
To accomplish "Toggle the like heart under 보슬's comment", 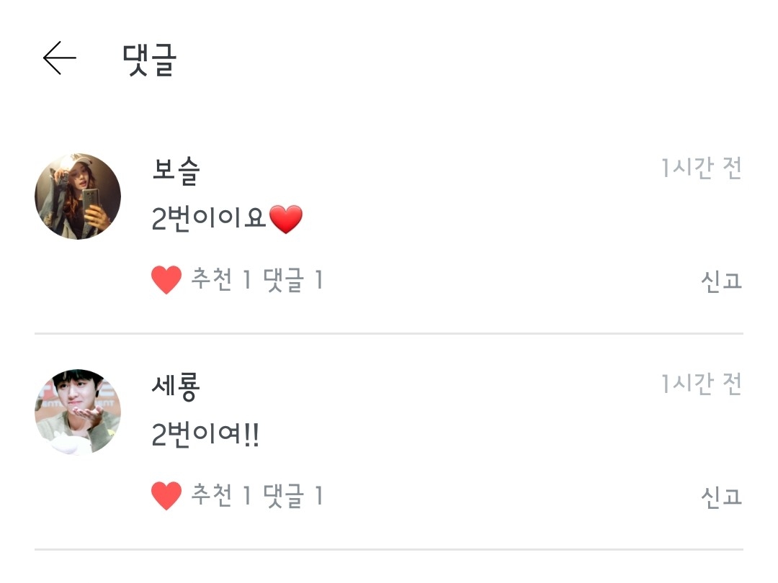I will [166, 280].
